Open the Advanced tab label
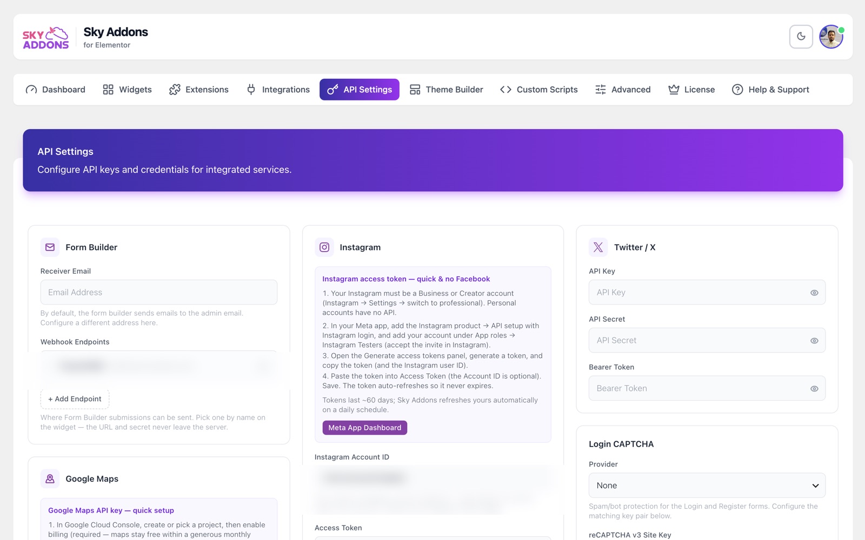The image size is (865, 540). pos(631,90)
